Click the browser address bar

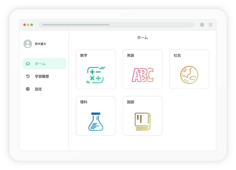point(117,25)
